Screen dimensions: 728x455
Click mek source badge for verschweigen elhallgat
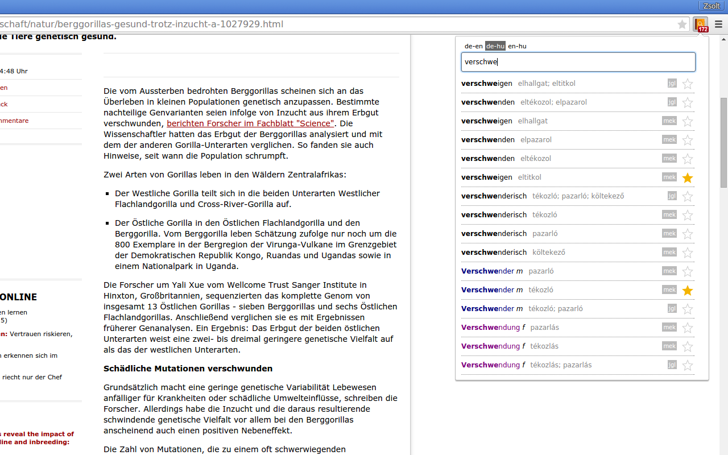click(669, 121)
